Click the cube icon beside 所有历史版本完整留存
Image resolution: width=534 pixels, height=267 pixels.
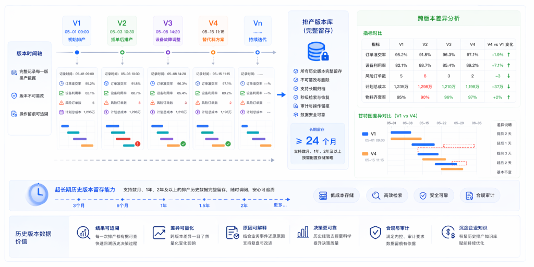point(296,71)
